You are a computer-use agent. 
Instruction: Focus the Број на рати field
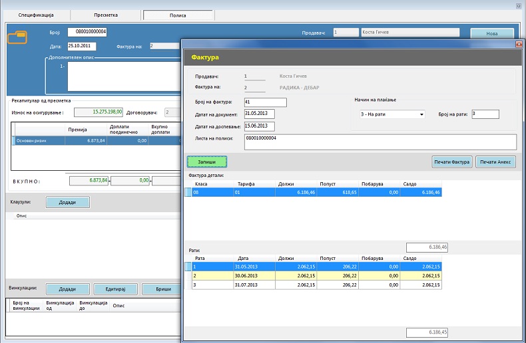485,114
